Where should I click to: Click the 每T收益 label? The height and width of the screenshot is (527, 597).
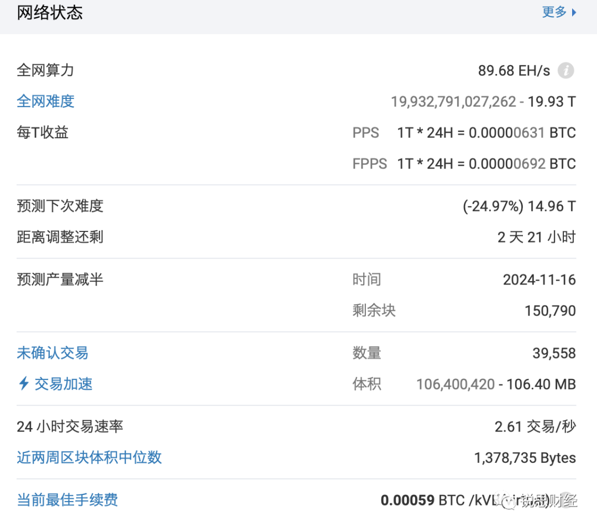(x=42, y=133)
